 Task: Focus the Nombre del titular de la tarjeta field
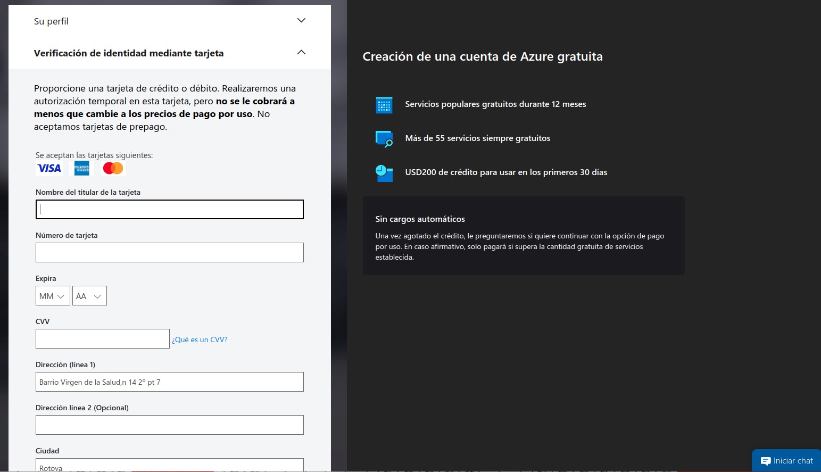click(x=169, y=210)
